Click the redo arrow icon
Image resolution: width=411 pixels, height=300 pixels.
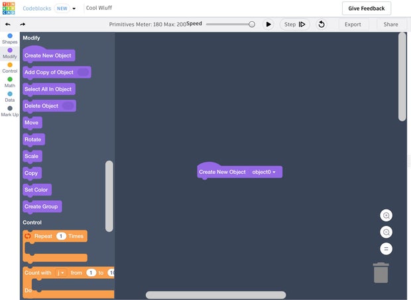[x=23, y=24]
